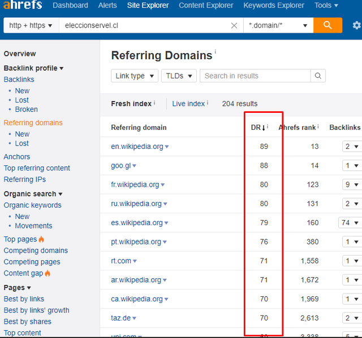Click the Search in results magnifier icon

click(x=318, y=76)
